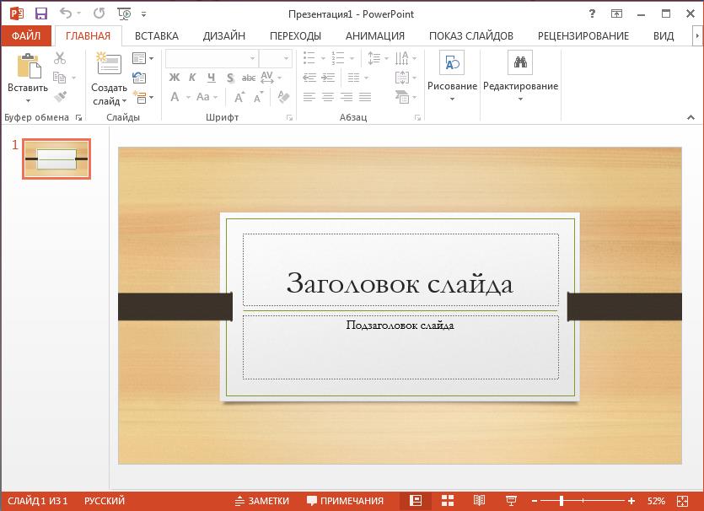Screen dimensions: 704x511
Task: Apply text shadow with the S icon
Action: click(230, 78)
